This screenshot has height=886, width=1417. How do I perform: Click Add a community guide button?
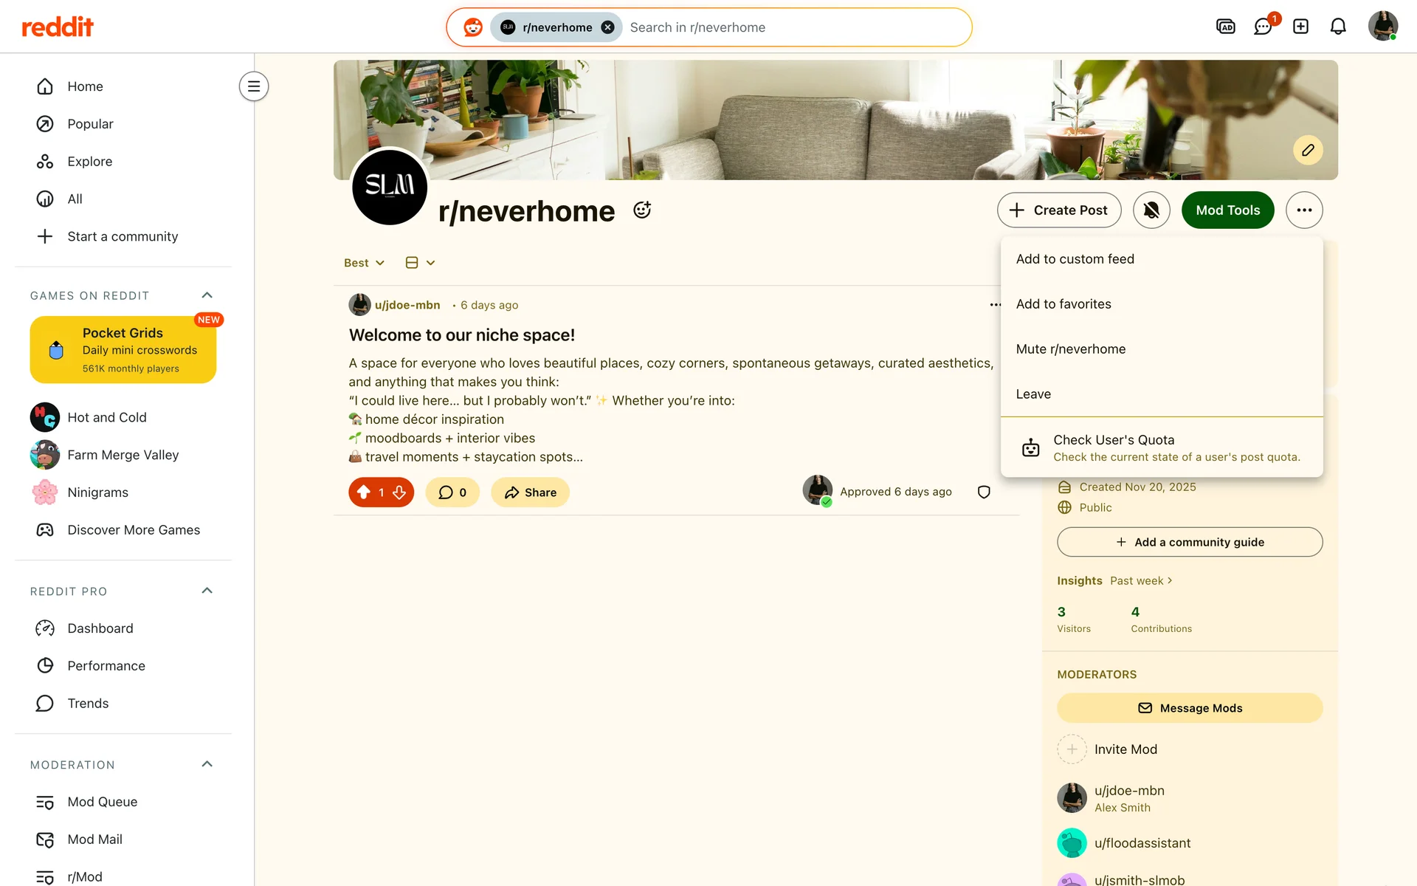pyautogui.click(x=1190, y=542)
